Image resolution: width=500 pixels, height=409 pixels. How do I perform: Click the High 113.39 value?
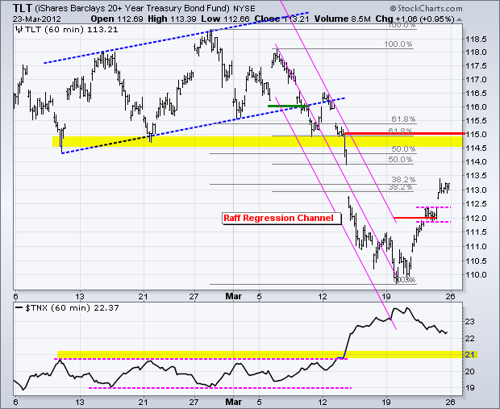coord(172,19)
